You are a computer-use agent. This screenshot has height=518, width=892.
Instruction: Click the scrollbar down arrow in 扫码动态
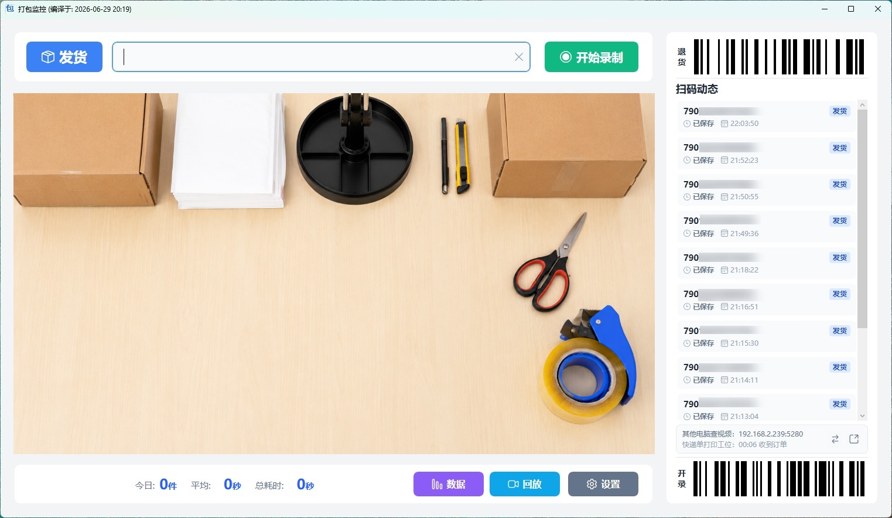coord(862,416)
